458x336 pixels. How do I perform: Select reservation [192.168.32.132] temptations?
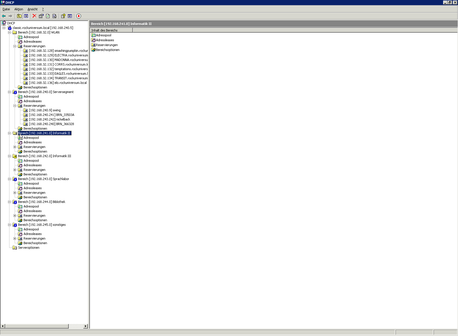tap(58, 69)
